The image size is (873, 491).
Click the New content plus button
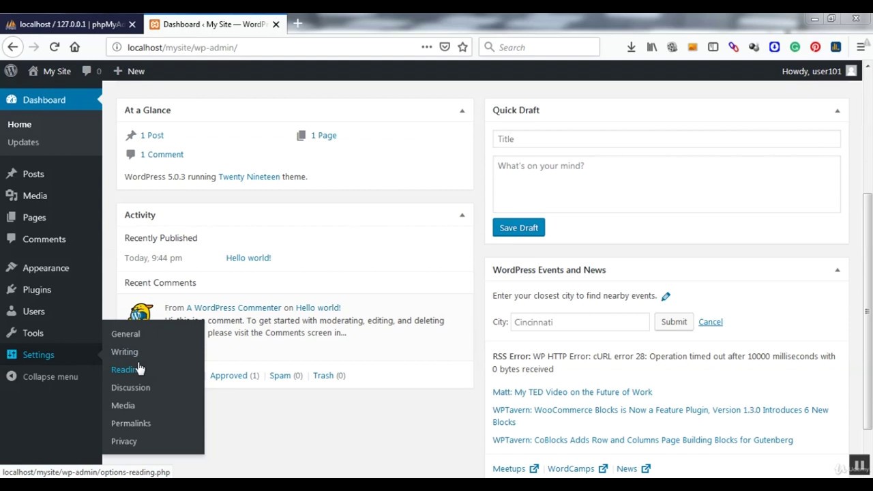tap(128, 71)
